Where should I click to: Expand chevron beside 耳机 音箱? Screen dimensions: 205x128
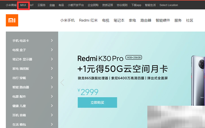(x=52, y=115)
